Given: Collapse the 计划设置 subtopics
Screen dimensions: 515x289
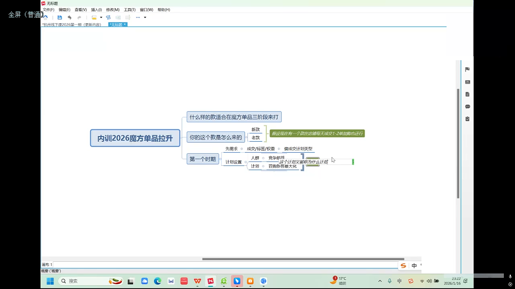Looking at the screenshot, I should pyautogui.click(x=246, y=162).
